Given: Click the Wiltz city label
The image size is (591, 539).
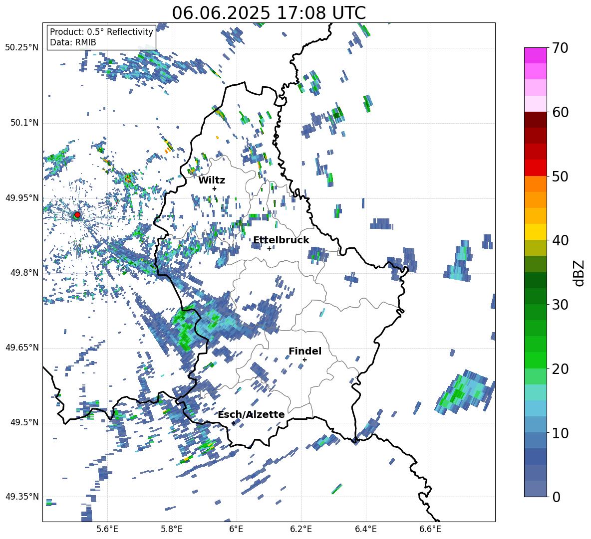Looking at the screenshot, I should point(212,180).
